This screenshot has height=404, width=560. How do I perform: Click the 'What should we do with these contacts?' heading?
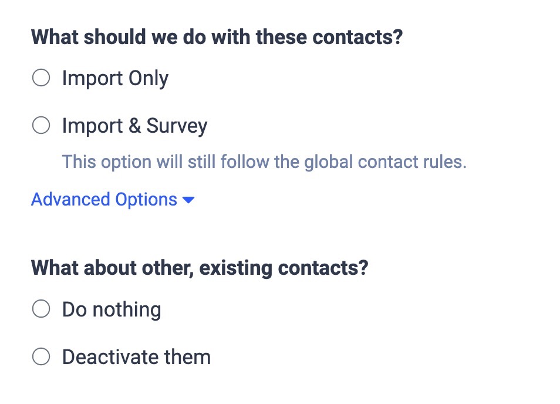click(217, 38)
